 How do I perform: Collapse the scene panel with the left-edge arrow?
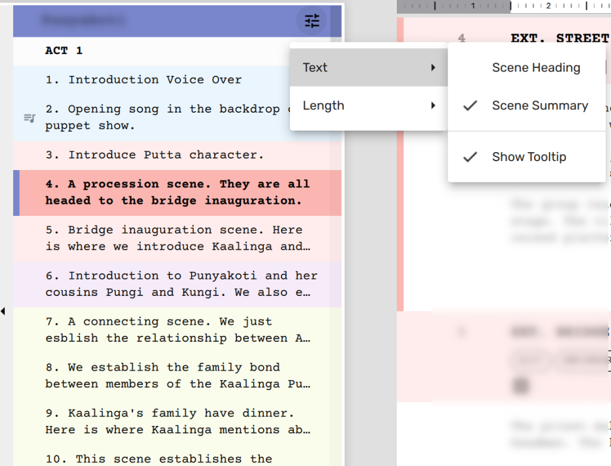3,311
